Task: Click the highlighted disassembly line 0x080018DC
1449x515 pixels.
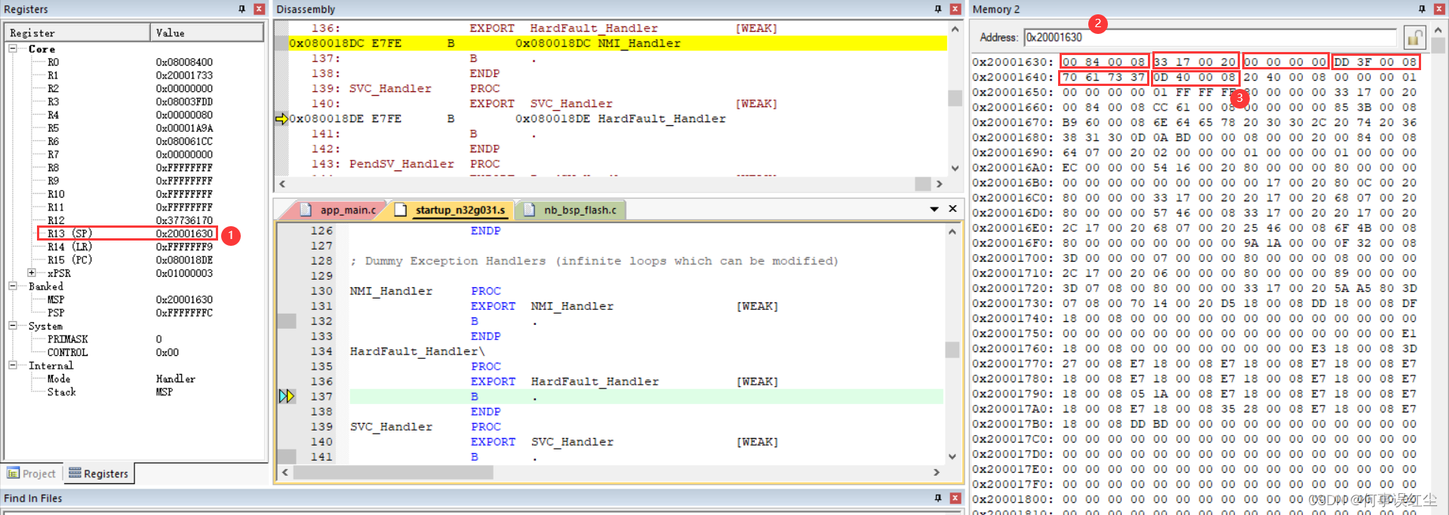Action: (617, 43)
